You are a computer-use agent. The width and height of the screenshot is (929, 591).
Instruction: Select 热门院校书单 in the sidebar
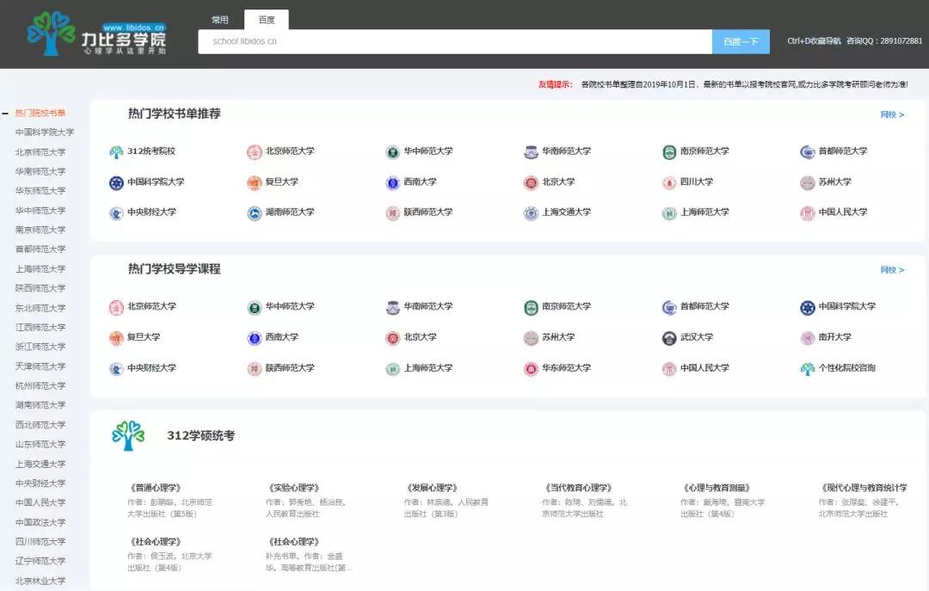tap(40, 112)
